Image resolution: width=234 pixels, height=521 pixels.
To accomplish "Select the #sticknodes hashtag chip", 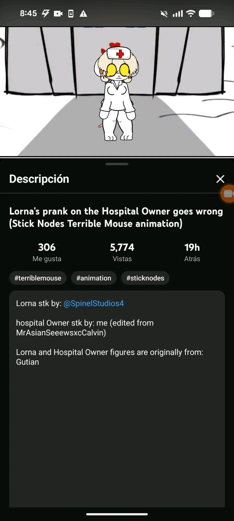I will coord(145,278).
